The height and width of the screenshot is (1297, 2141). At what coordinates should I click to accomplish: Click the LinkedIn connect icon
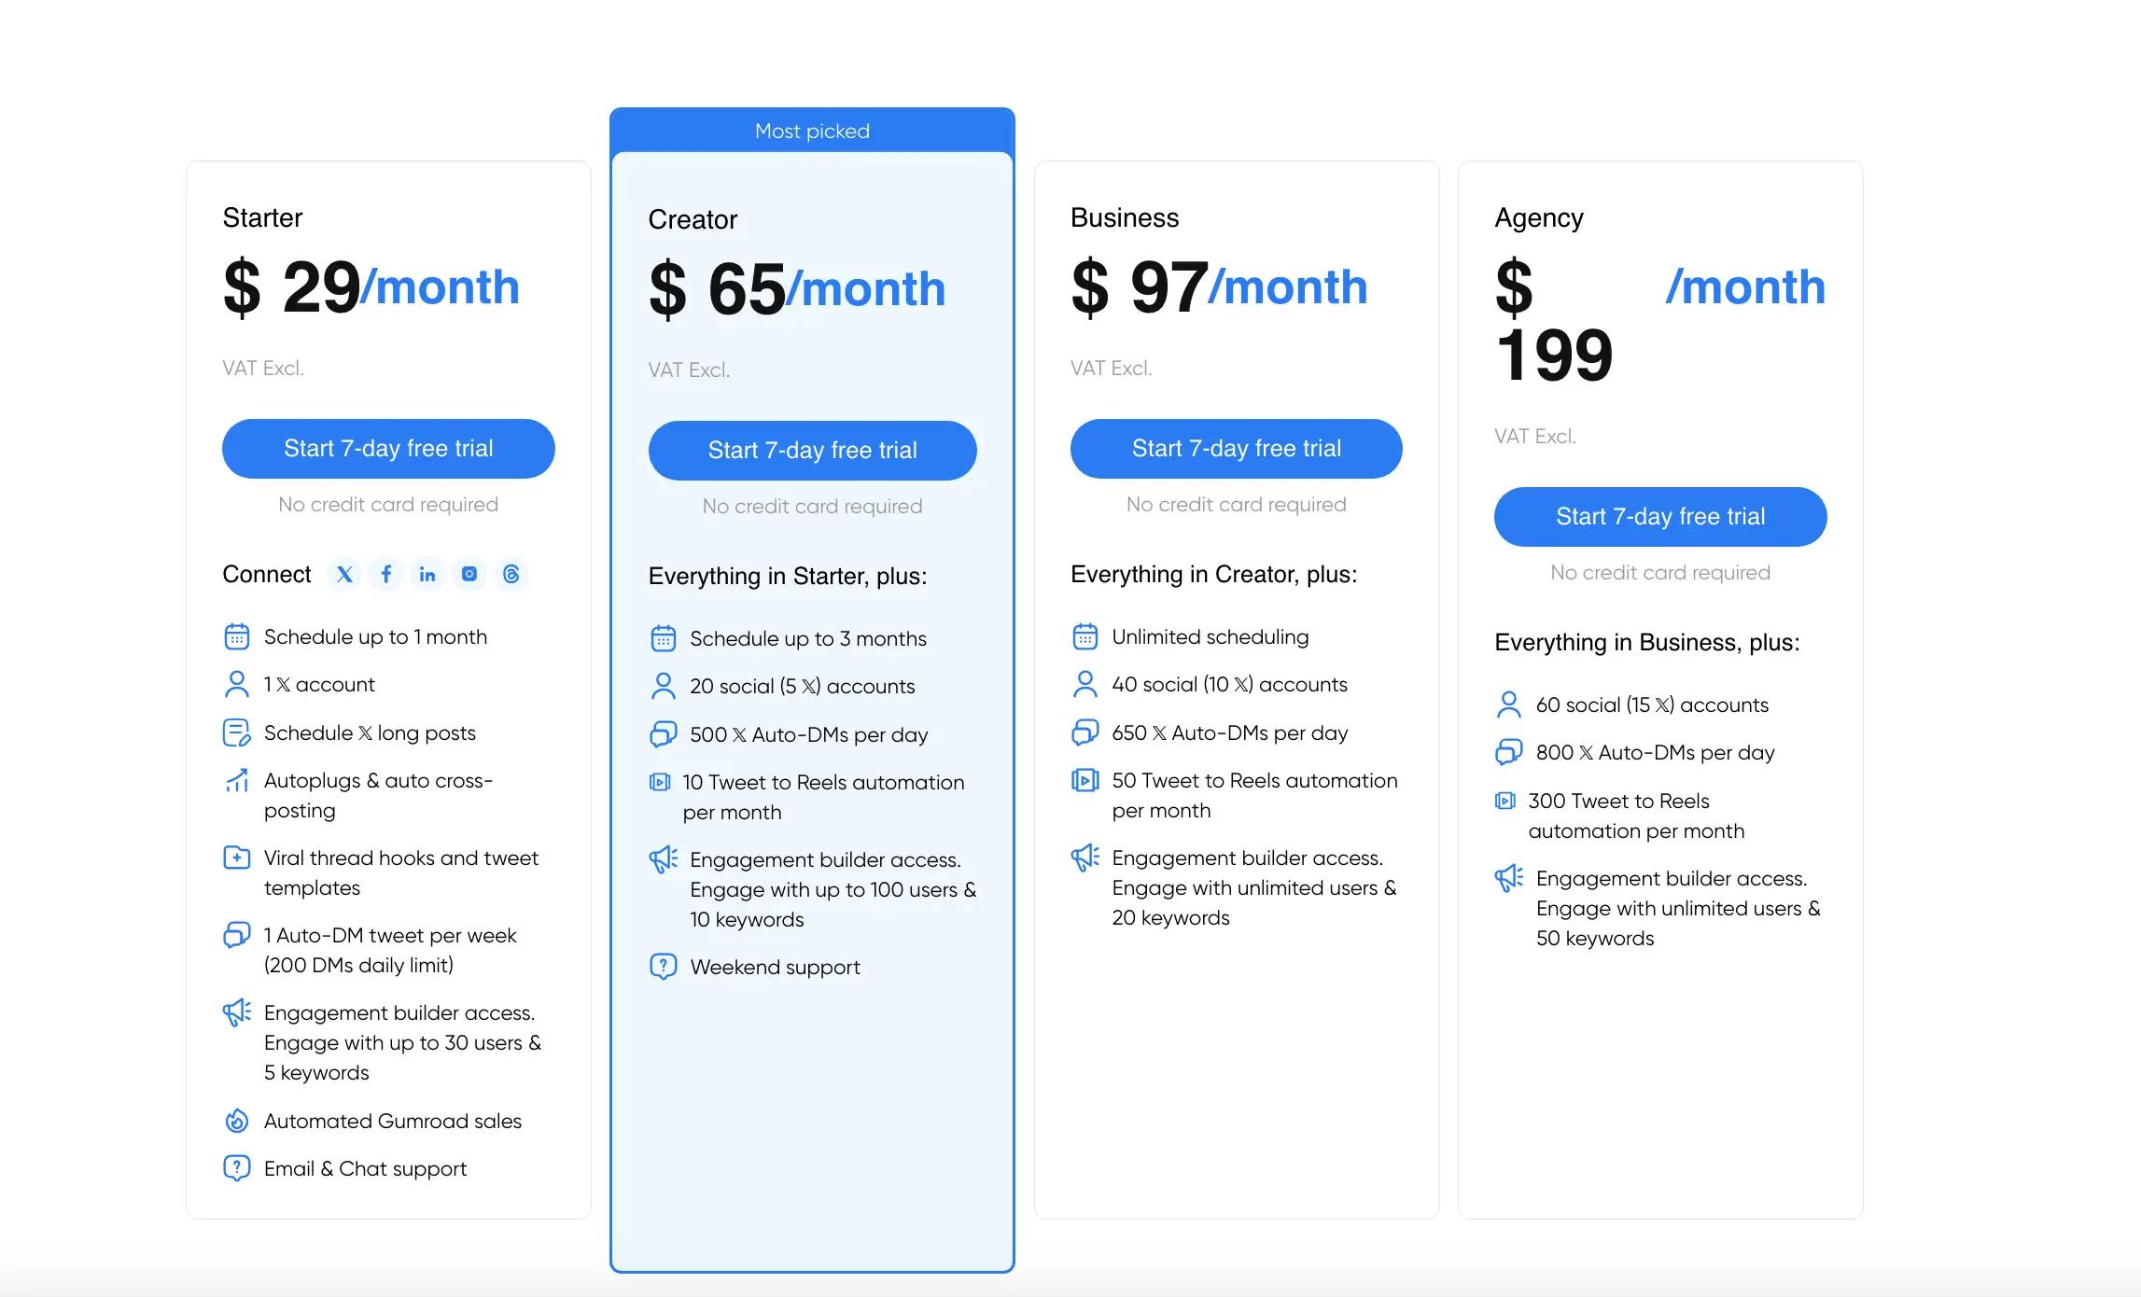427,575
